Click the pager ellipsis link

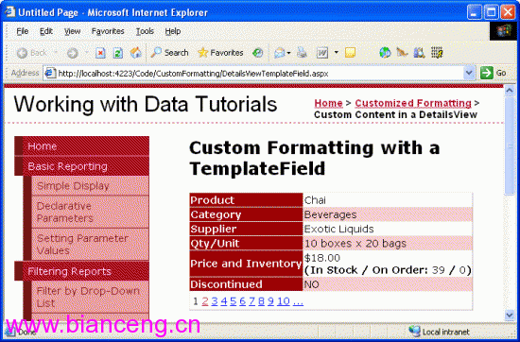[x=298, y=301]
